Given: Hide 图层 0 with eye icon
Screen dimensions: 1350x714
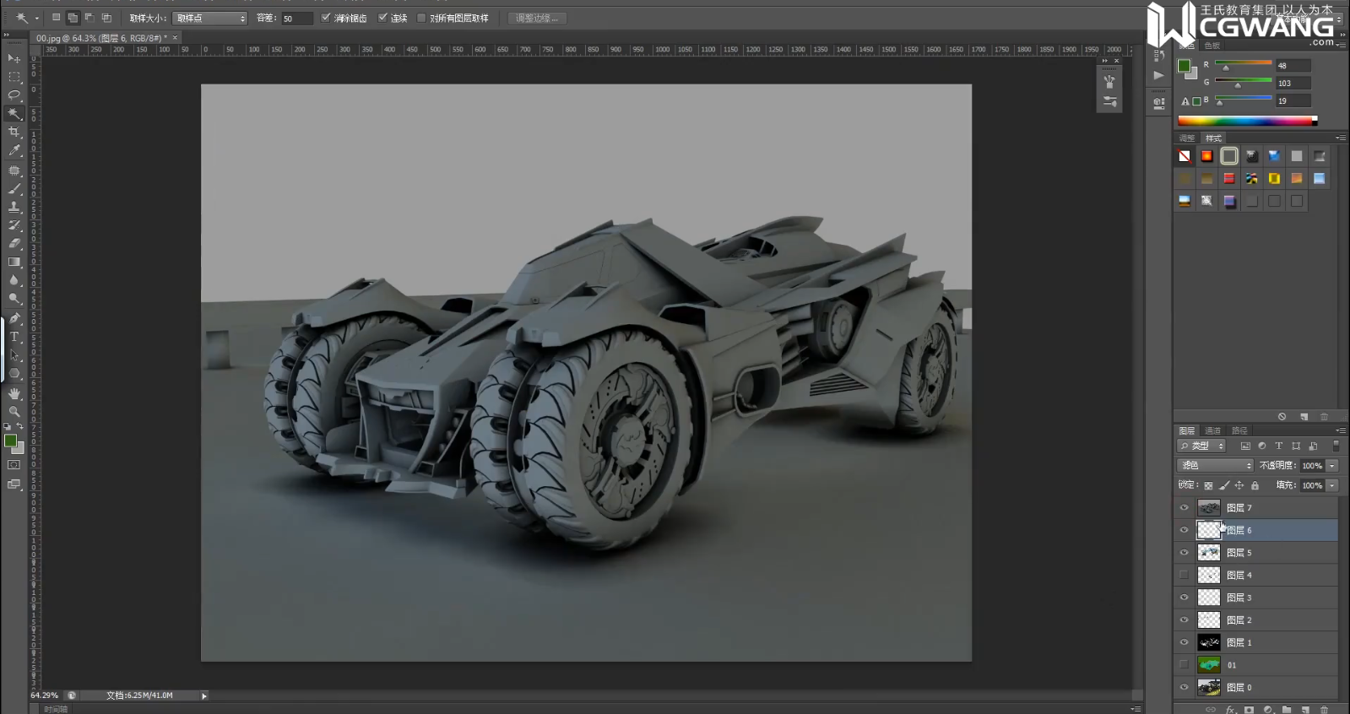Looking at the screenshot, I should coord(1184,687).
